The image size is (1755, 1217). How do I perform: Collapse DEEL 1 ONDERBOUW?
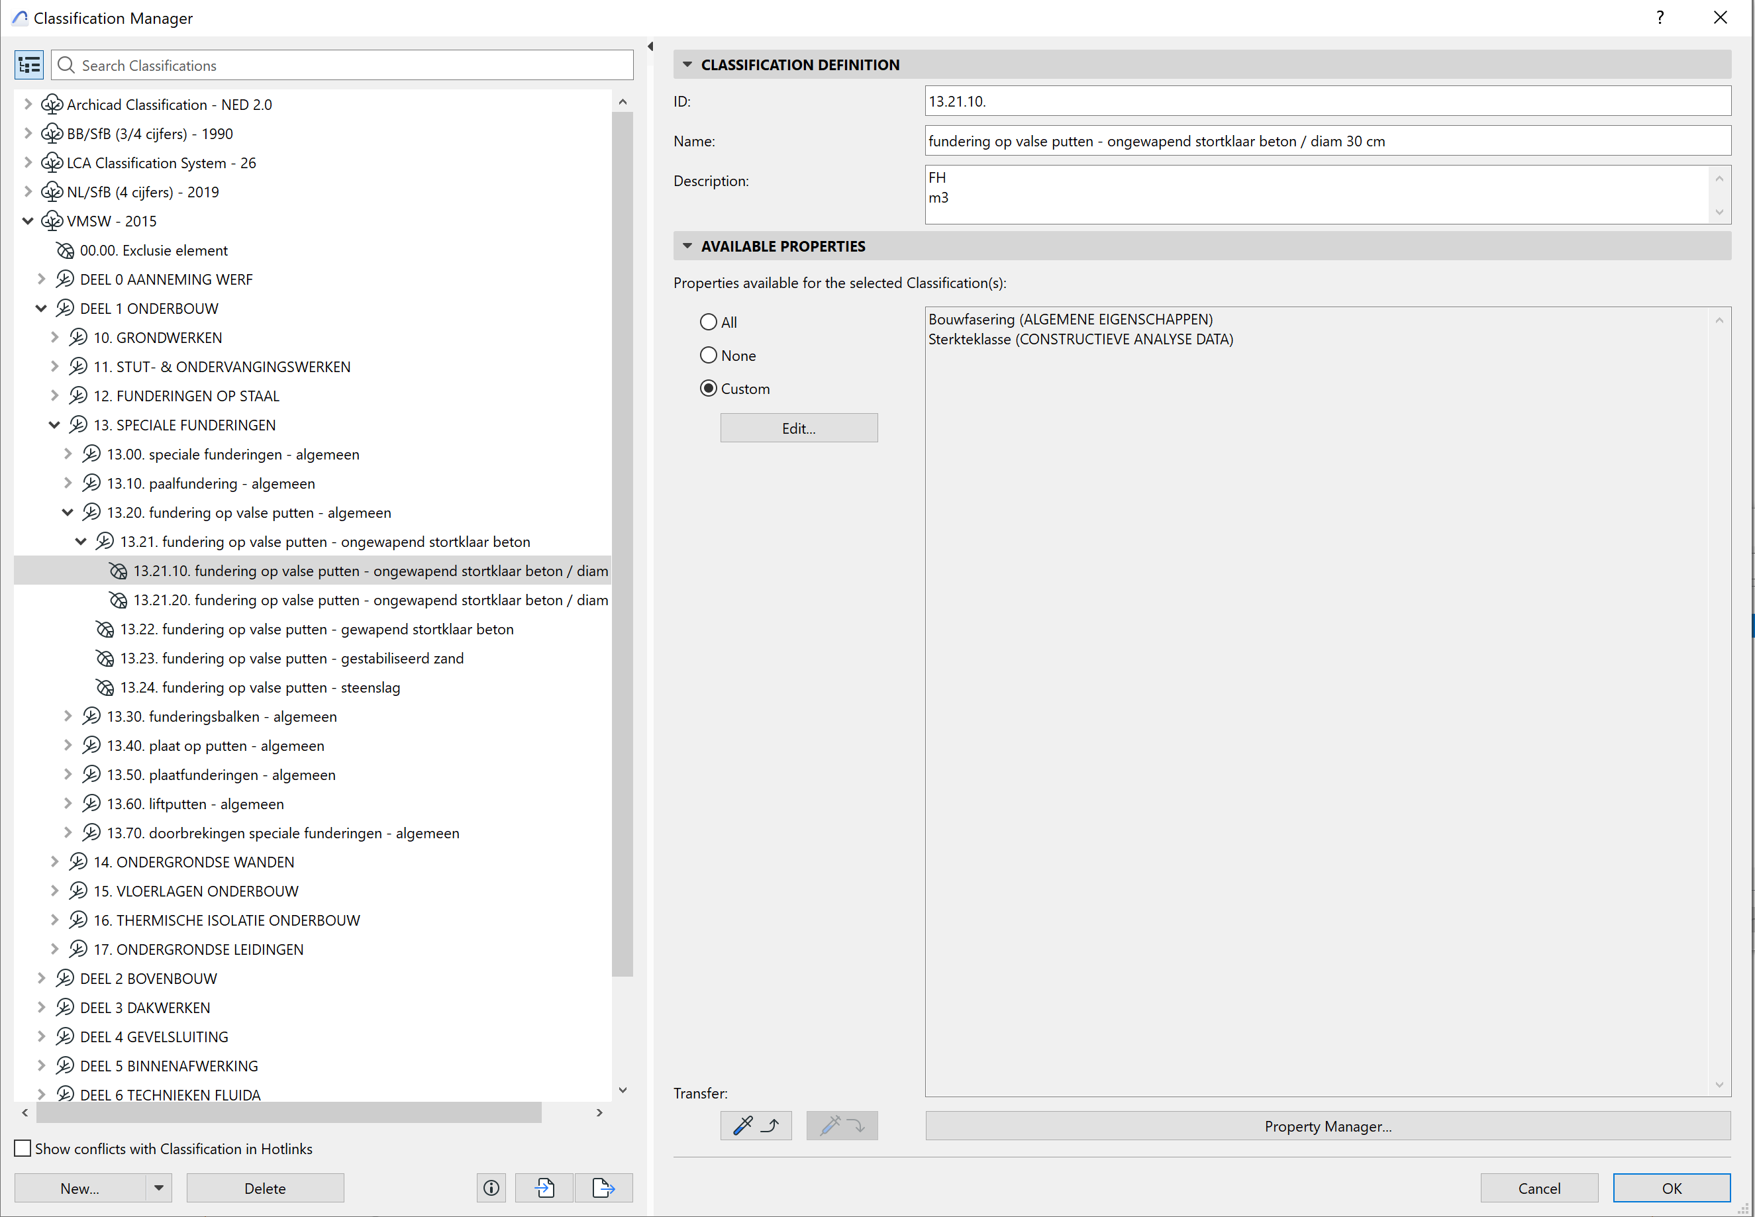tap(41, 309)
